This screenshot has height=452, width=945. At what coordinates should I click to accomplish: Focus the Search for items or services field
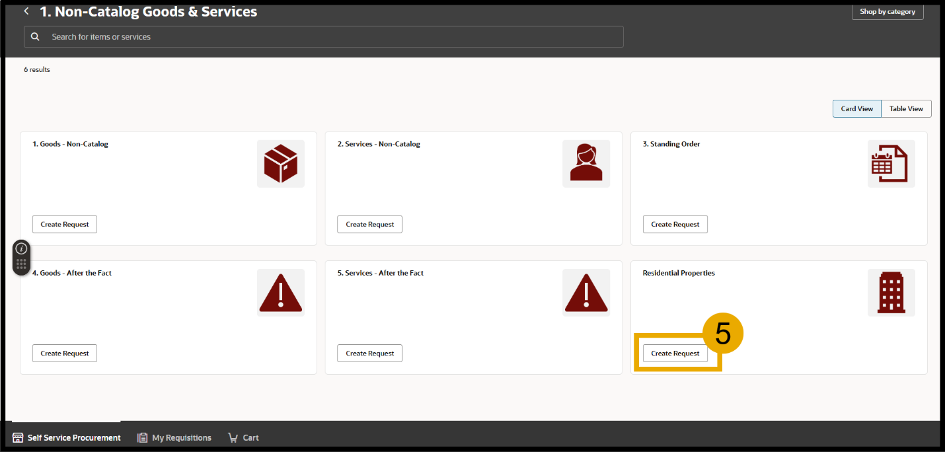point(330,37)
